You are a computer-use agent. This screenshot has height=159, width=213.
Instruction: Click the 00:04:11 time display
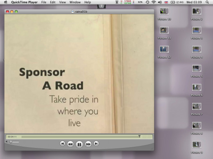(12, 137)
